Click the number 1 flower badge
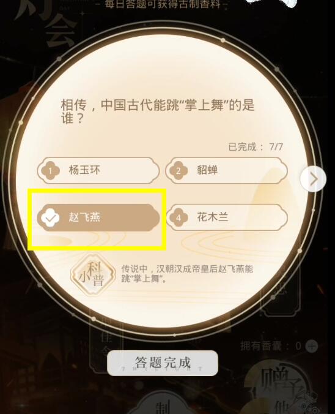The width and height of the screenshot is (335, 414). [50, 171]
